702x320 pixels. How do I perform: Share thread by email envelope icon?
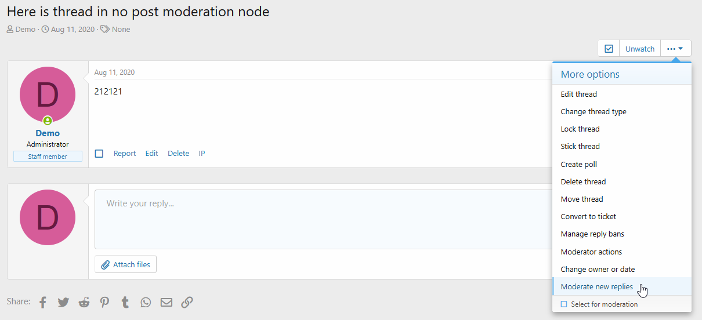tap(167, 302)
